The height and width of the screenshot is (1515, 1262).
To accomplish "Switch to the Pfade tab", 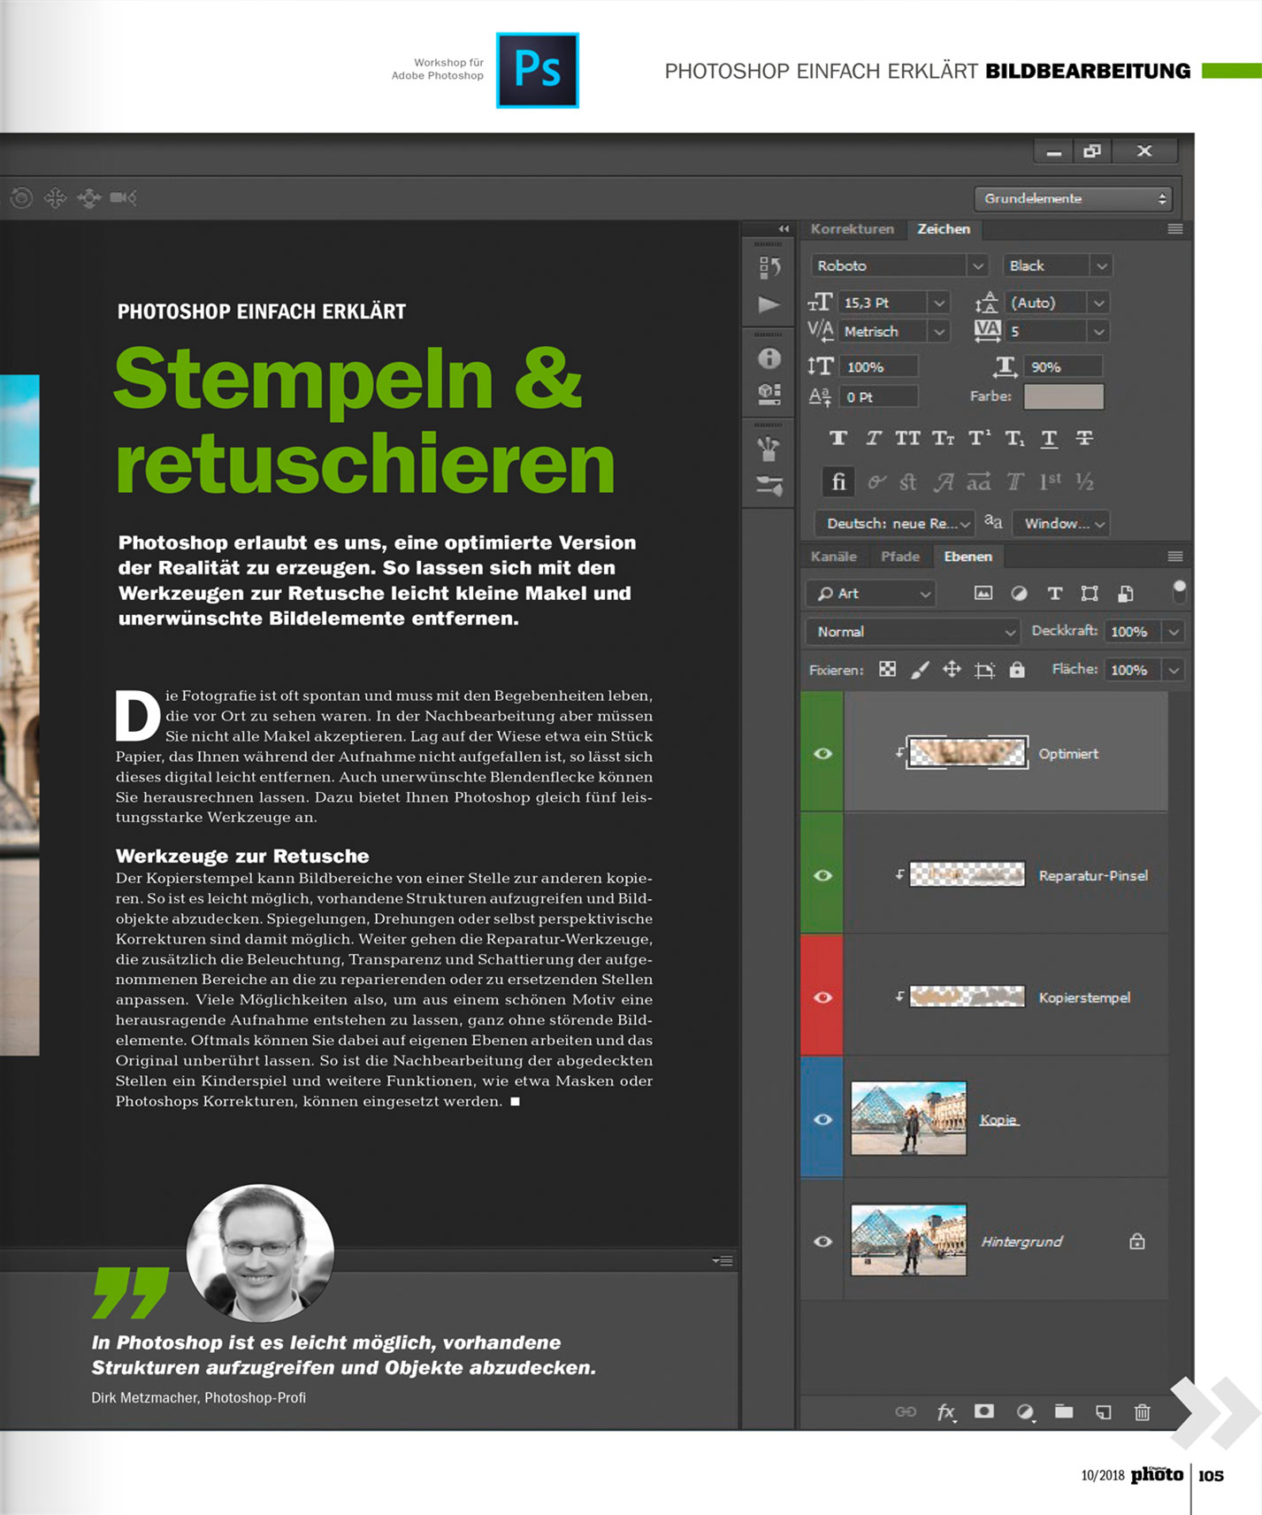I will [900, 557].
